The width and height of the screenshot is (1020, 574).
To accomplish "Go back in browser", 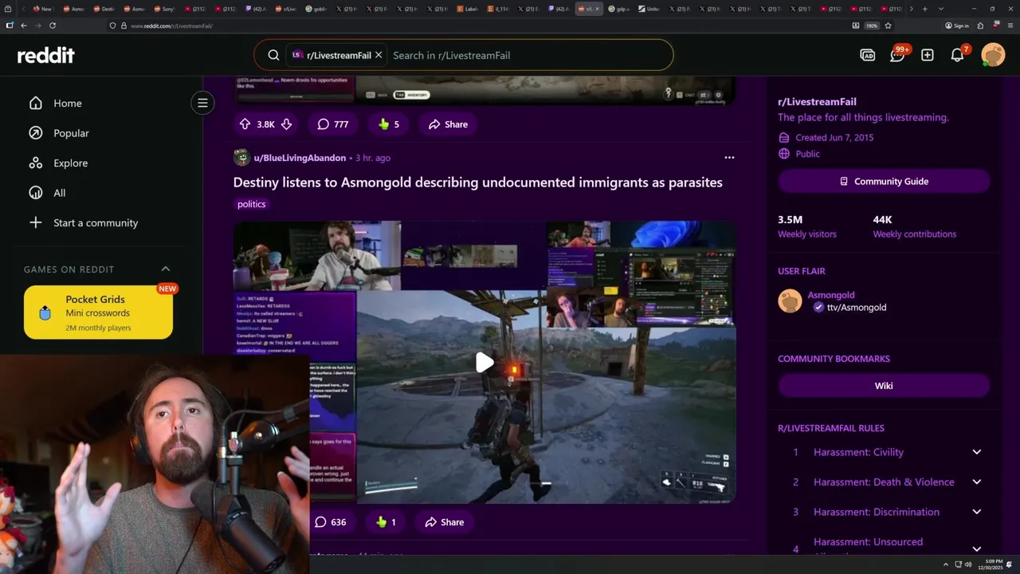I will coord(24,26).
